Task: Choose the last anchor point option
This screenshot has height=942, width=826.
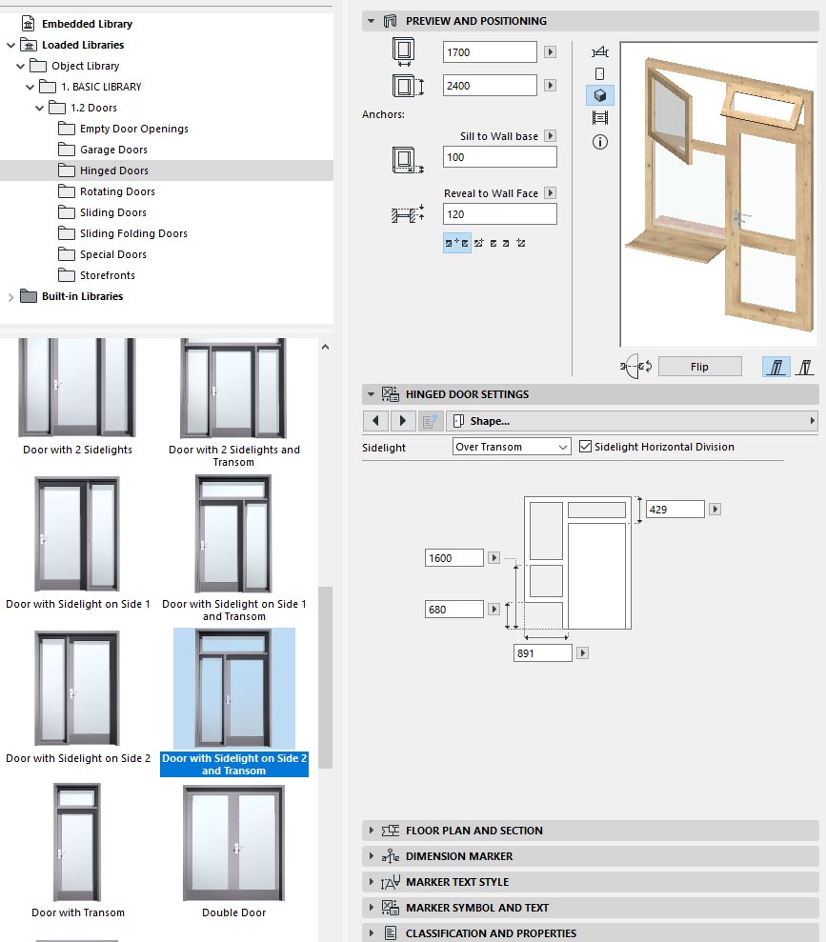Action: (x=521, y=243)
